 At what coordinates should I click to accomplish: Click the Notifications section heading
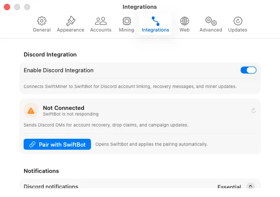point(41,171)
